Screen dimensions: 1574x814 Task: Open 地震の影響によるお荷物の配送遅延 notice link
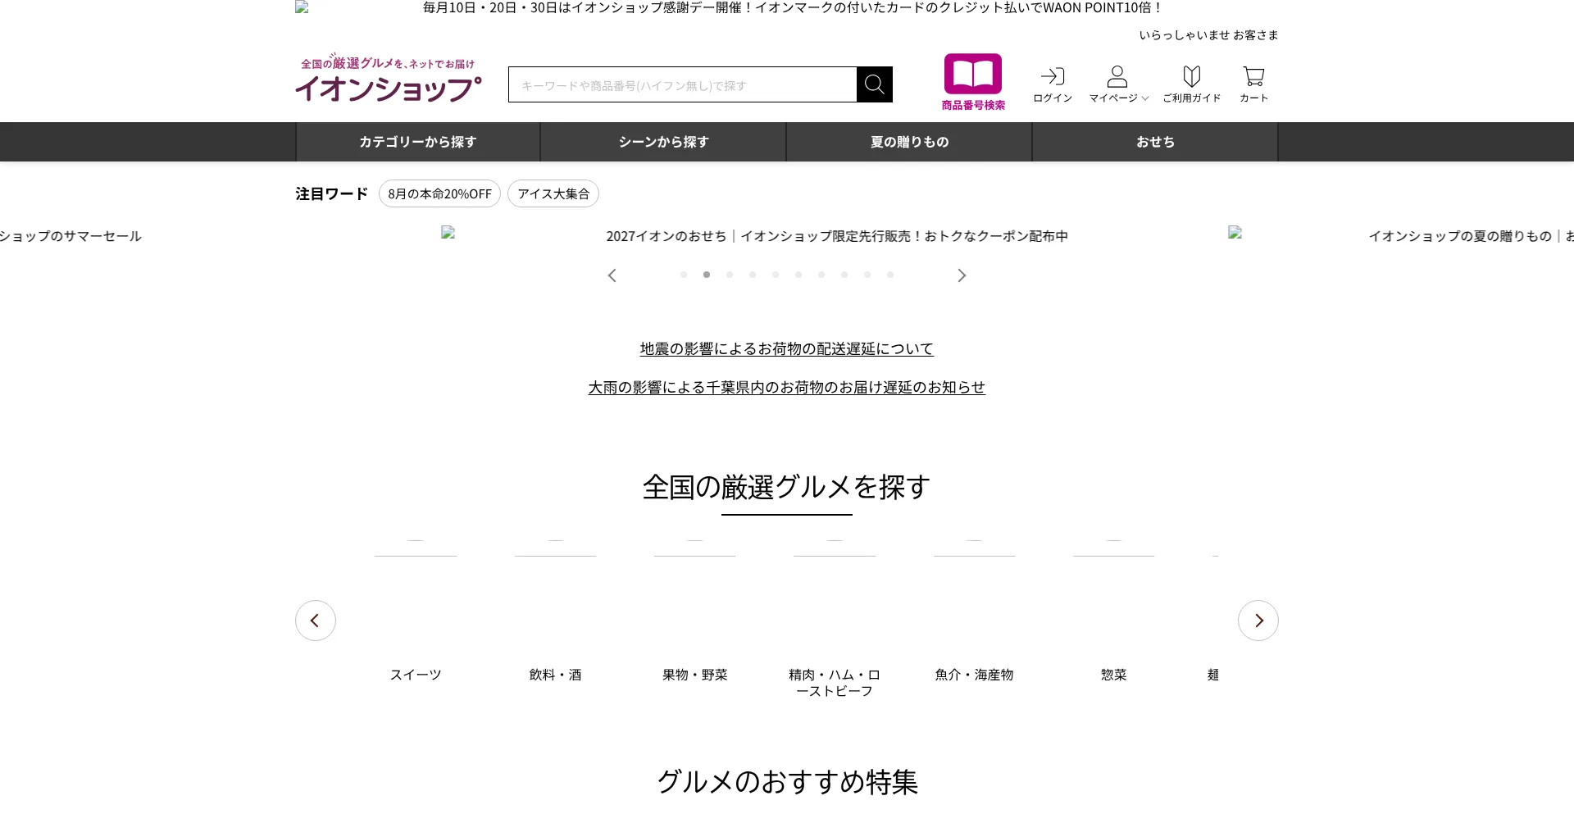(x=787, y=348)
